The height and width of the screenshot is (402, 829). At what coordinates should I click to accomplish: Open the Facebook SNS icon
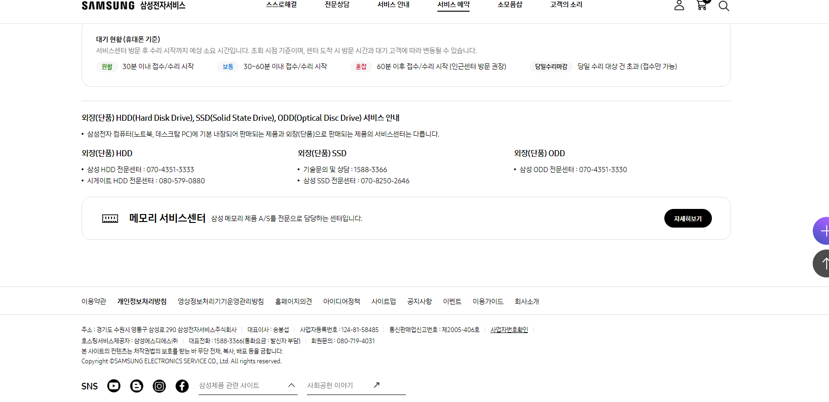(182, 386)
